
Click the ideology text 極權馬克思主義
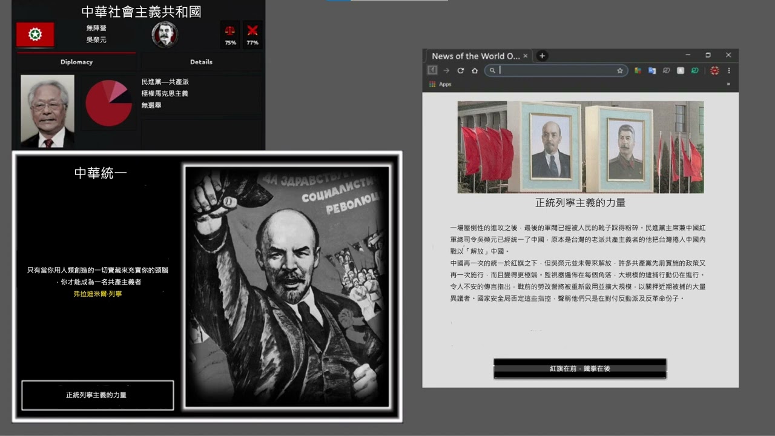pyautogui.click(x=165, y=93)
